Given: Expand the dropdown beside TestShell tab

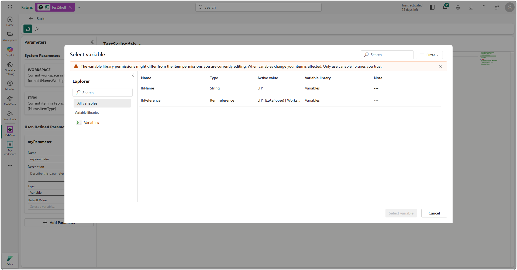Looking at the screenshot, I should [79, 7].
